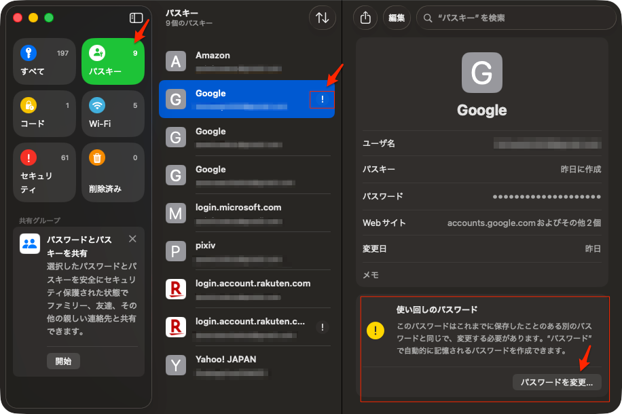Click the yellow lock icon in コード

tap(29, 105)
